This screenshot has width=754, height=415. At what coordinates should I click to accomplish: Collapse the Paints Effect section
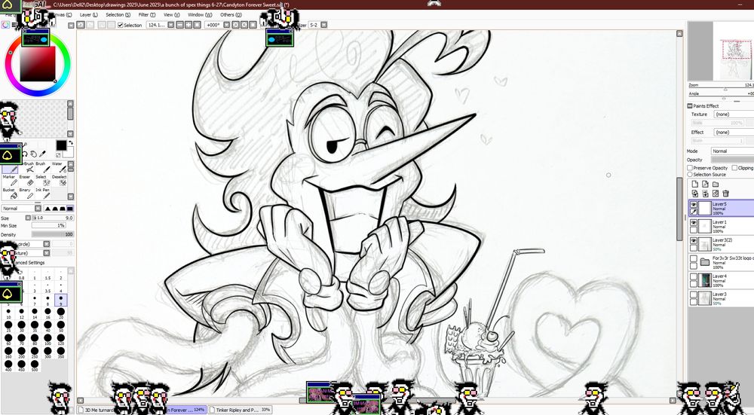click(690, 105)
